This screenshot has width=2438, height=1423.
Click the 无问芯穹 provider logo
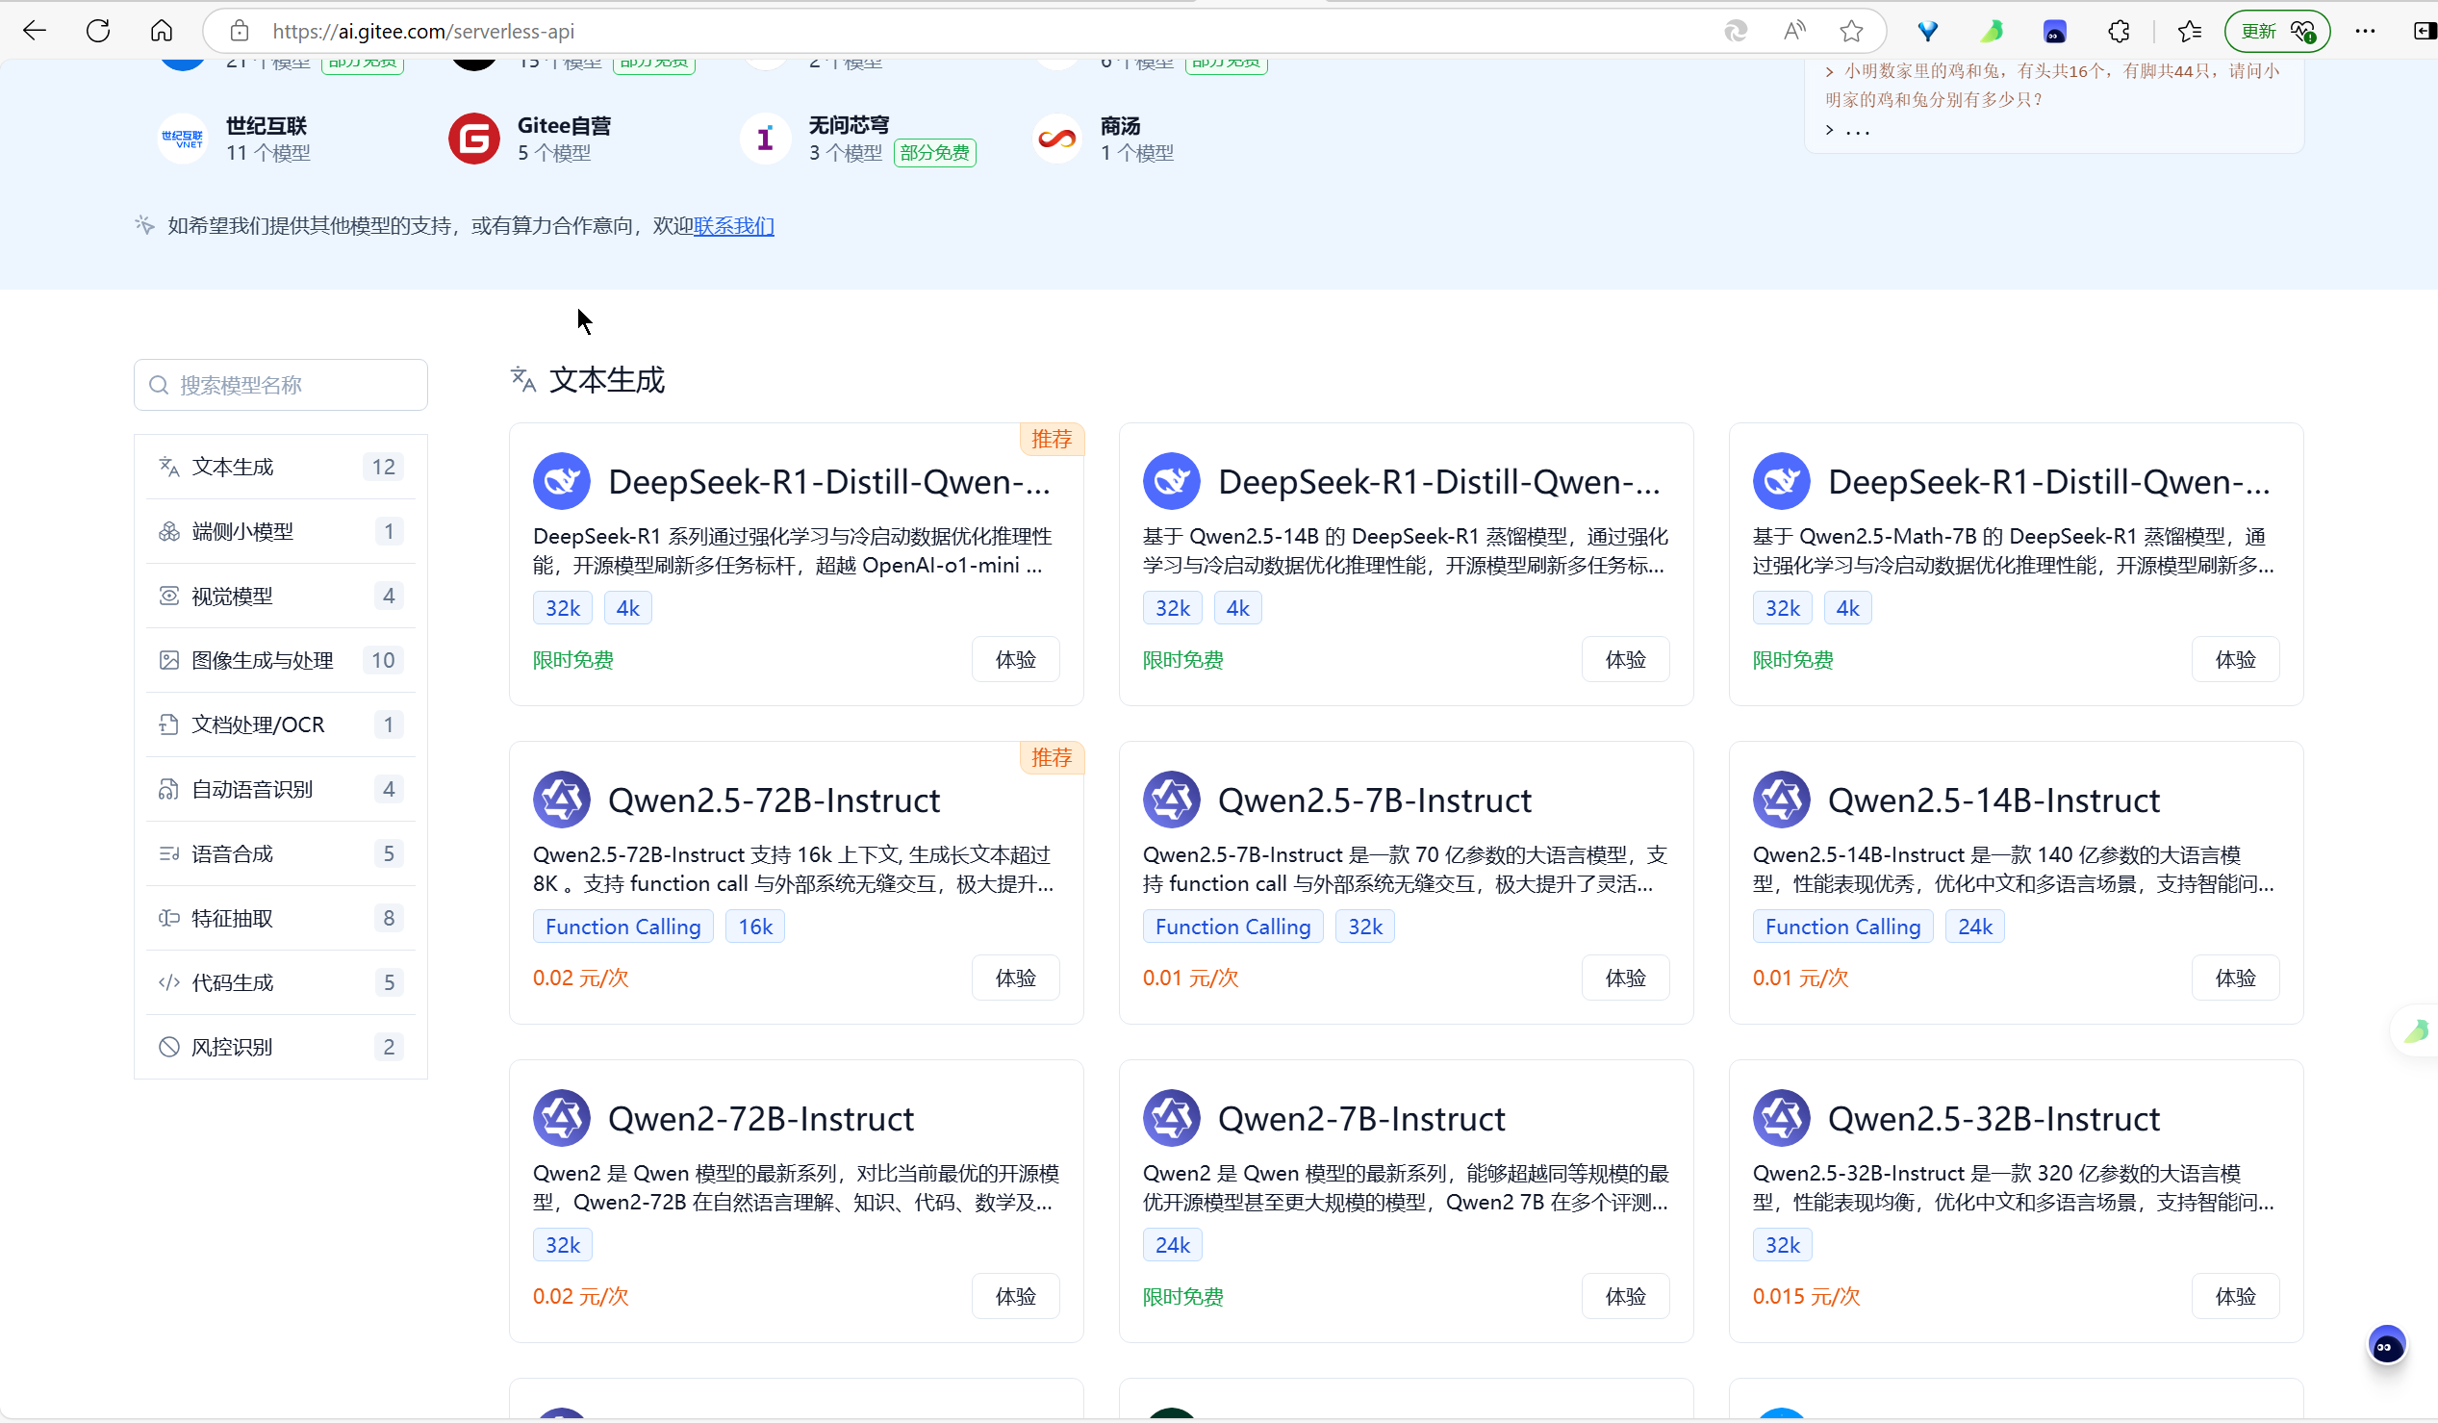(x=765, y=139)
